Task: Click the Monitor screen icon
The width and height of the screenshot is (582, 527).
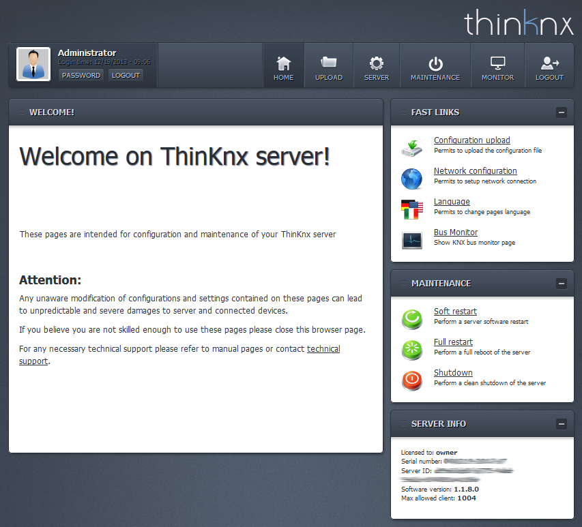Action: pos(498,63)
